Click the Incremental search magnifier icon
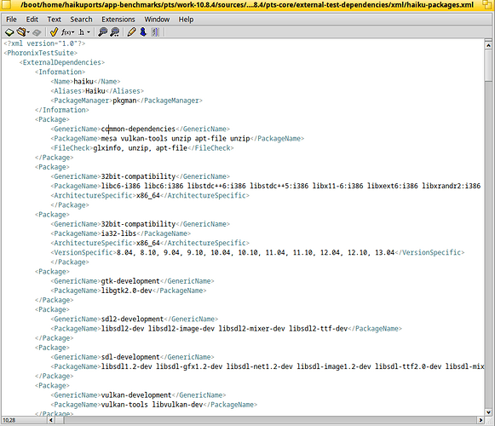This screenshot has height=426, width=495. 115,32
